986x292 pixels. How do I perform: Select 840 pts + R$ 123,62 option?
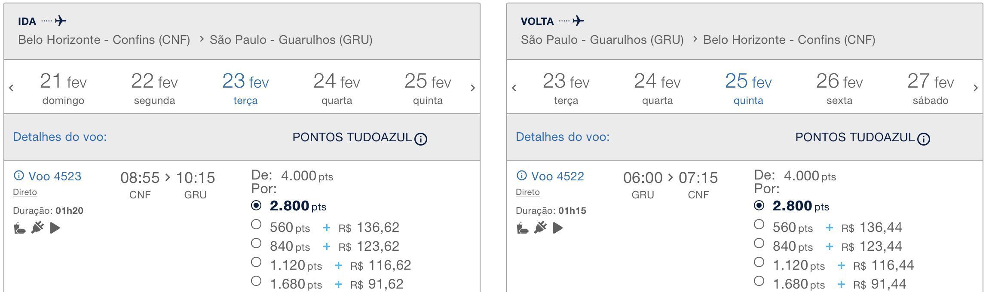256,243
